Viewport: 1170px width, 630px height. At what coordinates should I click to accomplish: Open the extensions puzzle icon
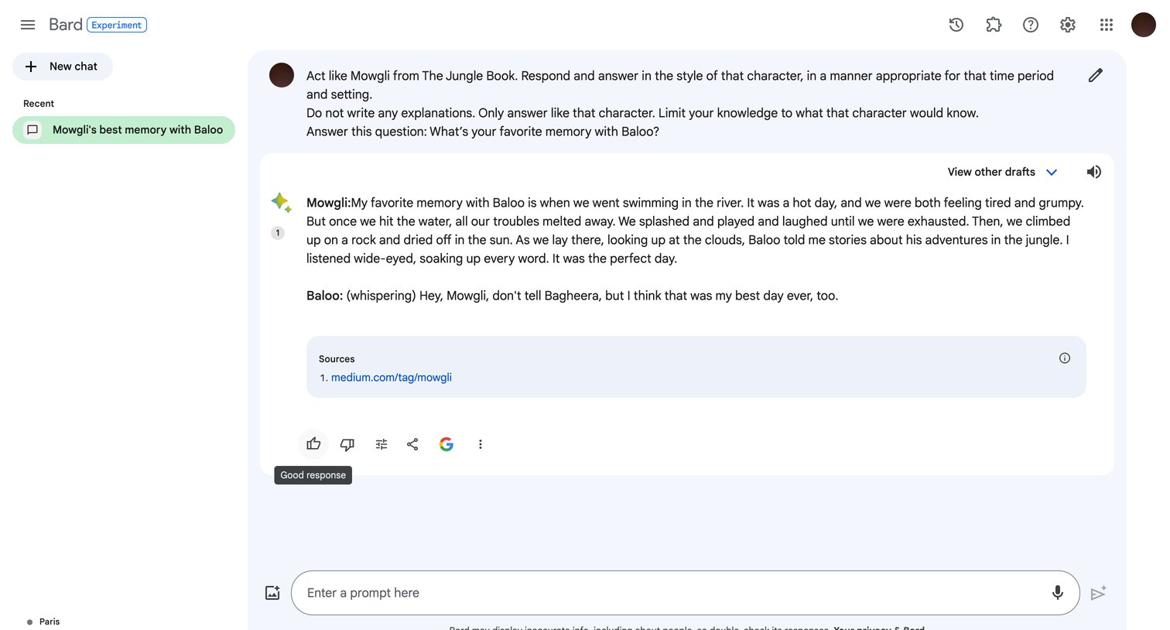pos(994,25)
